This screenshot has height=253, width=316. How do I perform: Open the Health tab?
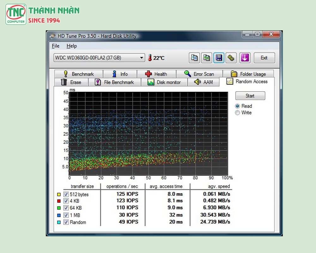click(x=157, y=74)
